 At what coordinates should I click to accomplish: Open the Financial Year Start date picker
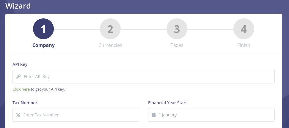point(214,115)
